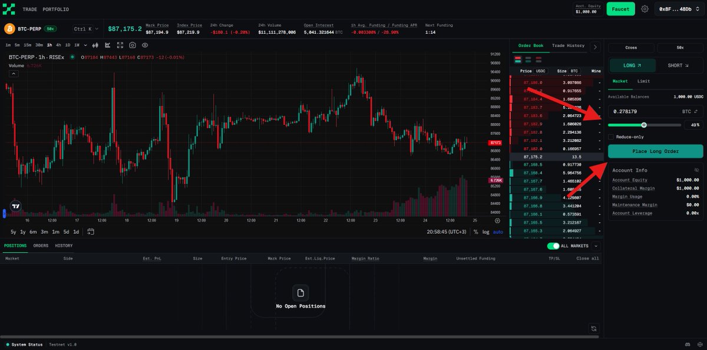Open chart fullscreen mode icon
The image size is (707, 350).
coord(120,45)
